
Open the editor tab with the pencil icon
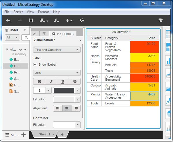[x=35, y=34]
